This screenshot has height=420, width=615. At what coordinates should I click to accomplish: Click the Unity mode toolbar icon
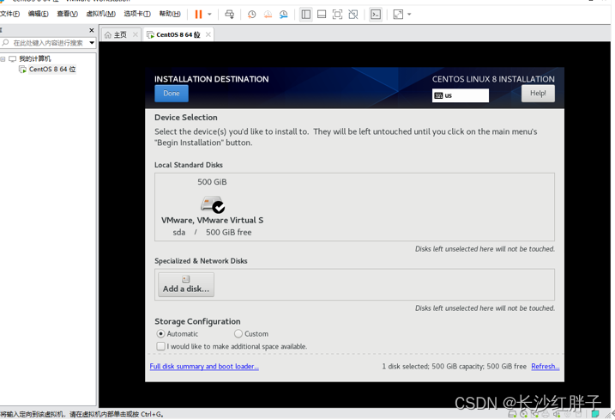tap(353, 15)
